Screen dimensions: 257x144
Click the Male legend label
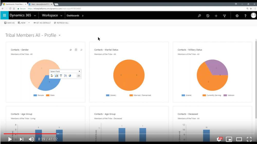(x=52, y=95)
